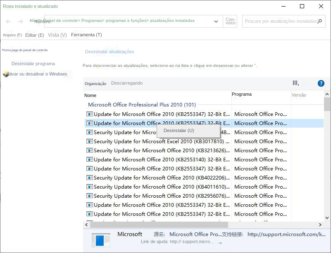This screenshot has width=331, height=253.
Task: Click the vertical scrollbar down arrow
Action: tap(327, 218)
